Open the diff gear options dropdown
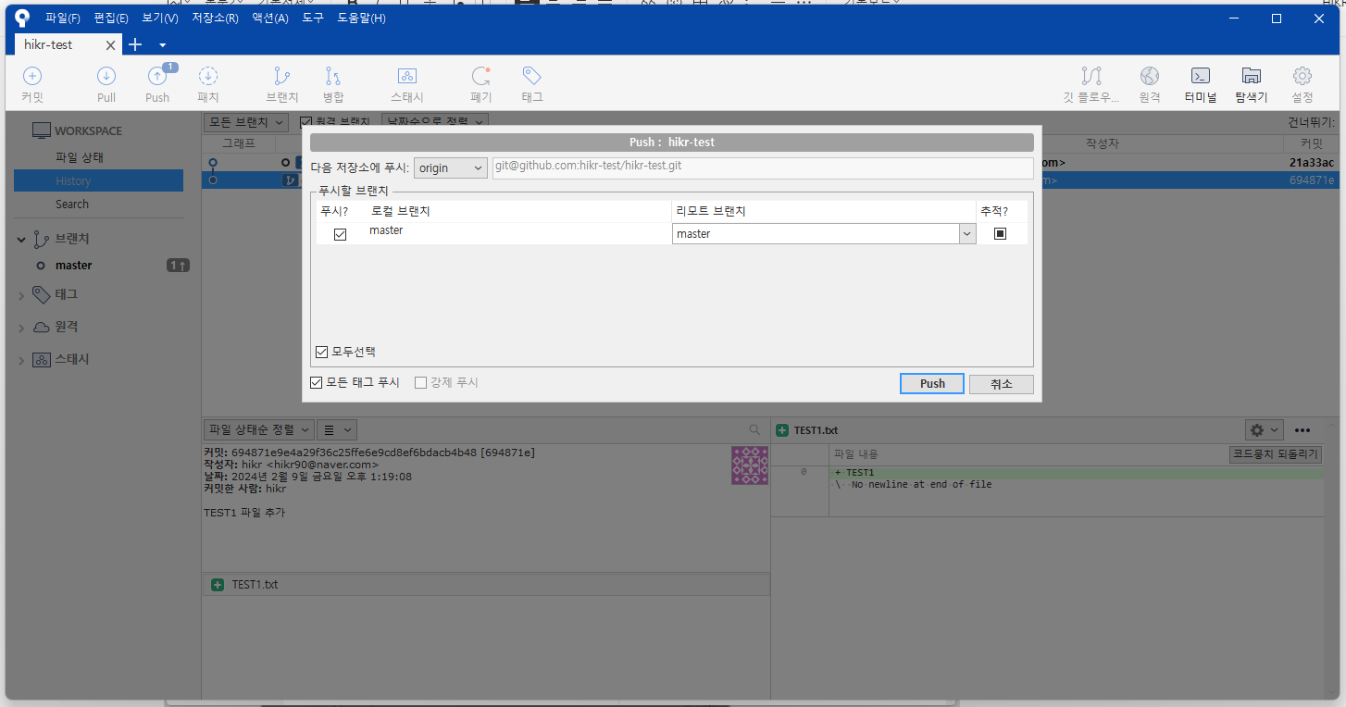The width and height of the screenshot is (1346, 707). click(1264, 429)
